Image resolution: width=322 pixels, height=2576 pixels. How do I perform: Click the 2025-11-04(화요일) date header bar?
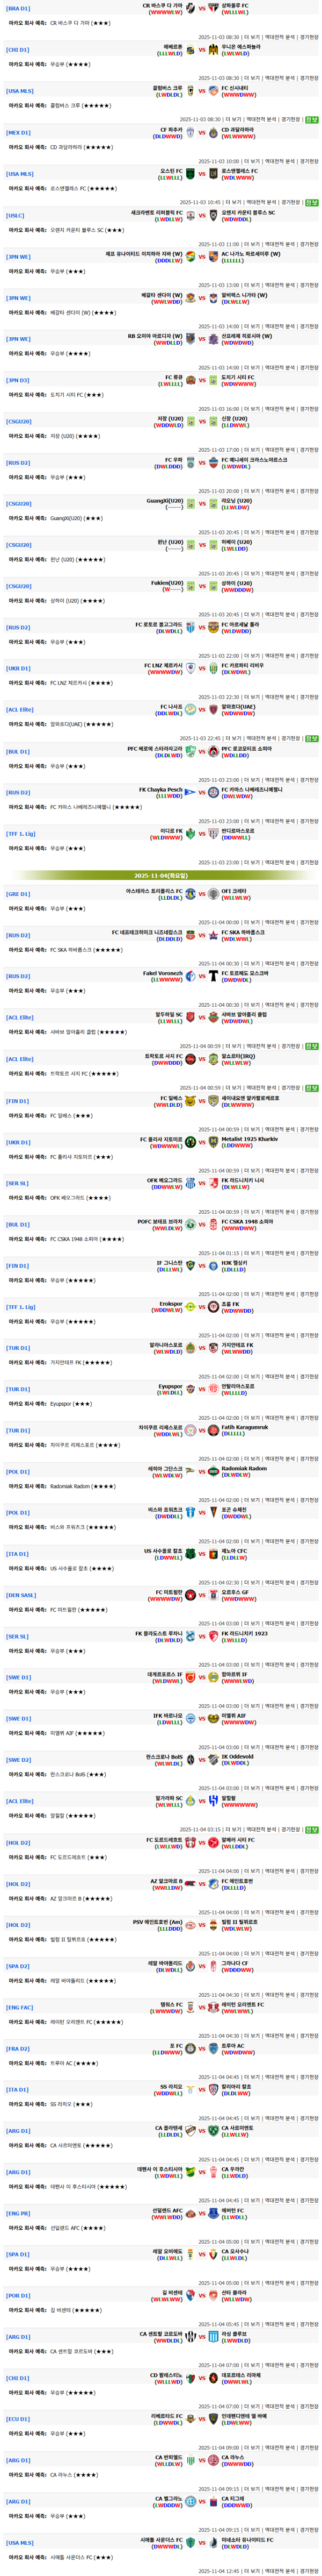[x=160, y=875]
